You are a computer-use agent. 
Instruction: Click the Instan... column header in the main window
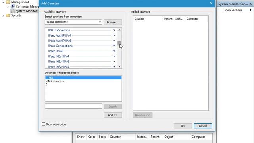tap(142, 137)
